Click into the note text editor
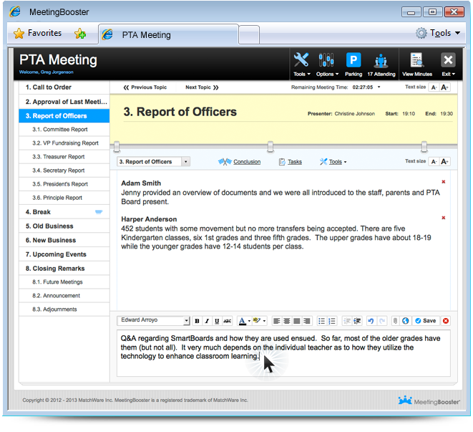473x432 pixels. [283, 353]
